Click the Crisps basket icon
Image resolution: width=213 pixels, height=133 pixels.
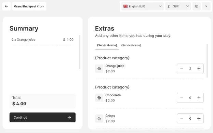(x=99, y=119)
